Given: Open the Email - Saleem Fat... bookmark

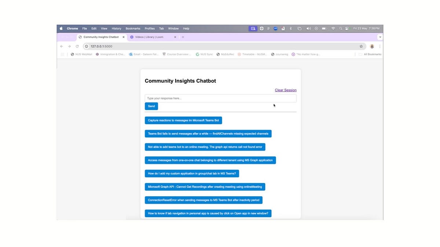Looking at the screenshot, I should (x=144, y=54).
